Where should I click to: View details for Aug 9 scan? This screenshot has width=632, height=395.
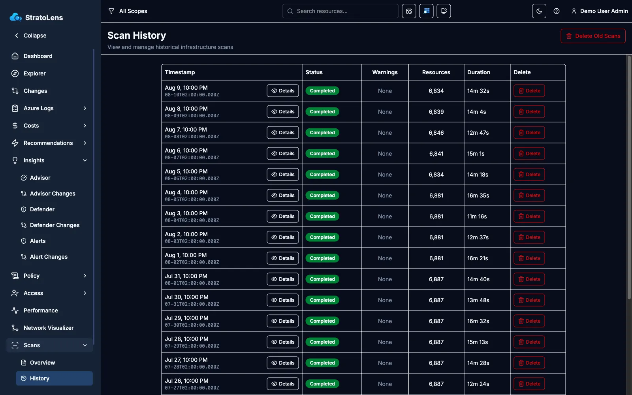point(283,91)
